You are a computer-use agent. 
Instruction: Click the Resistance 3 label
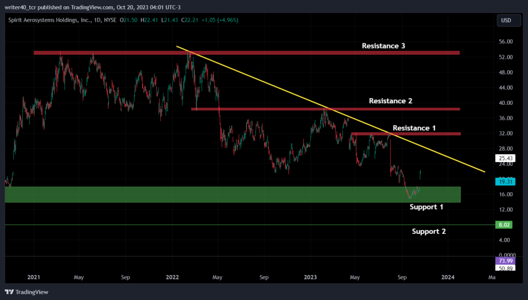[383, 46]
